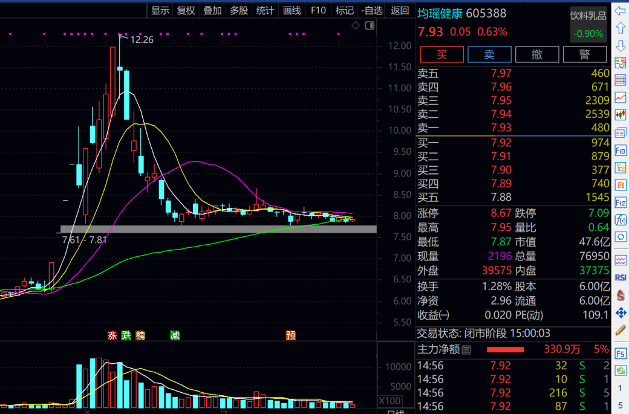Image resolution: width=629 pixels, height=414 pixels.
Task: Select the RSI indicator icon
Action: tap(620, 278)
